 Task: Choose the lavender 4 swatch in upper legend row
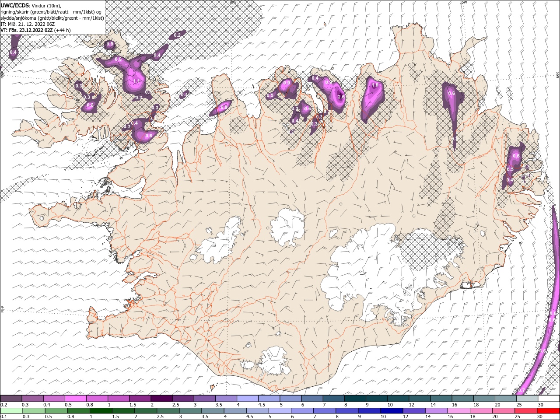pyautogui.click(x=248, y=399)
